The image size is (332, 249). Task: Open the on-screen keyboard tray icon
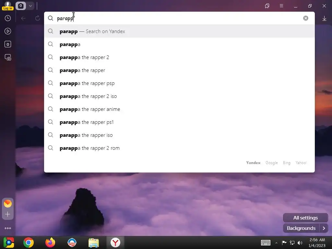tap(266, 243)
